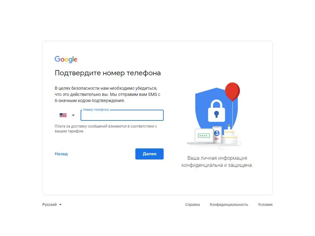Click the white padlock on the shield
The height and width of the screenshot is (236, 315).
click(216, 111)
